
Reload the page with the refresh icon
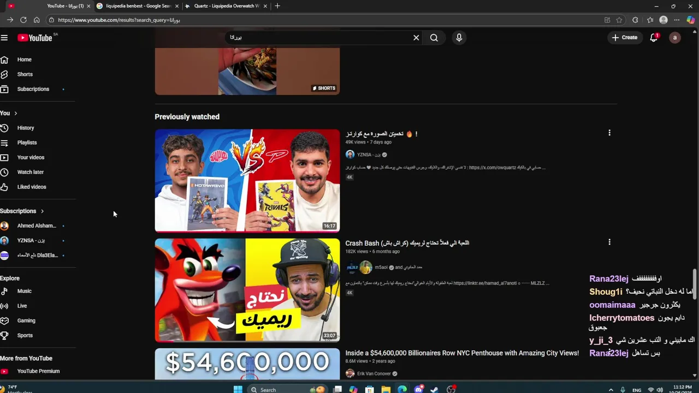[23, 20]
